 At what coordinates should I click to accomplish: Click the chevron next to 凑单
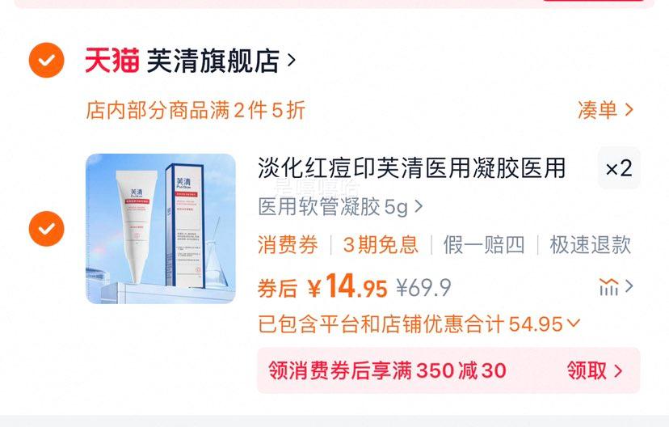[x=629, y=110]
